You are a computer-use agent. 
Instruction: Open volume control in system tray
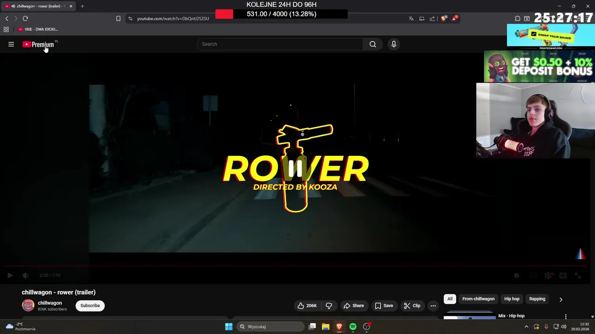[x=564, y=327]
